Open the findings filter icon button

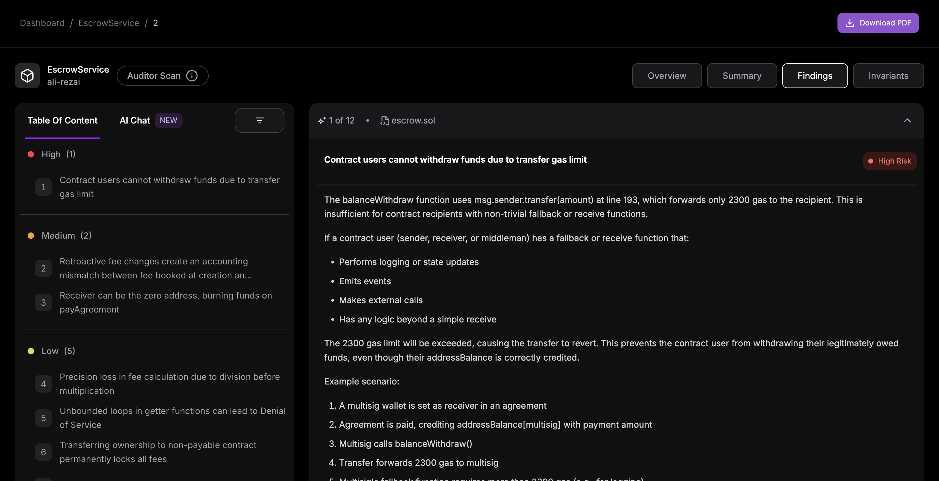pyautogui.click(x=259, y=120)
